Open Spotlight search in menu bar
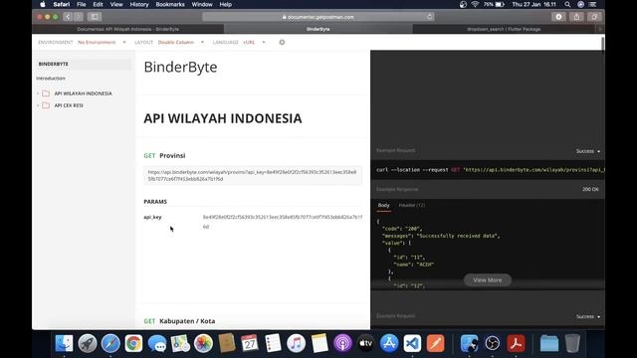The height and width of the screenshot is (358, 637). 567,4
